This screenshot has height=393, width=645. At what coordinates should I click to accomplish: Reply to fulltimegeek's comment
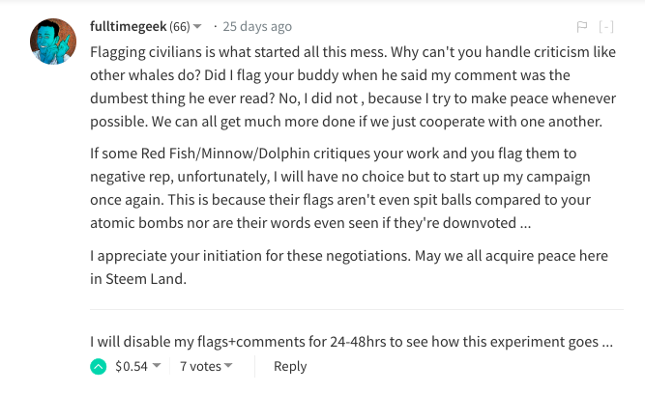pyautogui.click(x=290, y=366)
